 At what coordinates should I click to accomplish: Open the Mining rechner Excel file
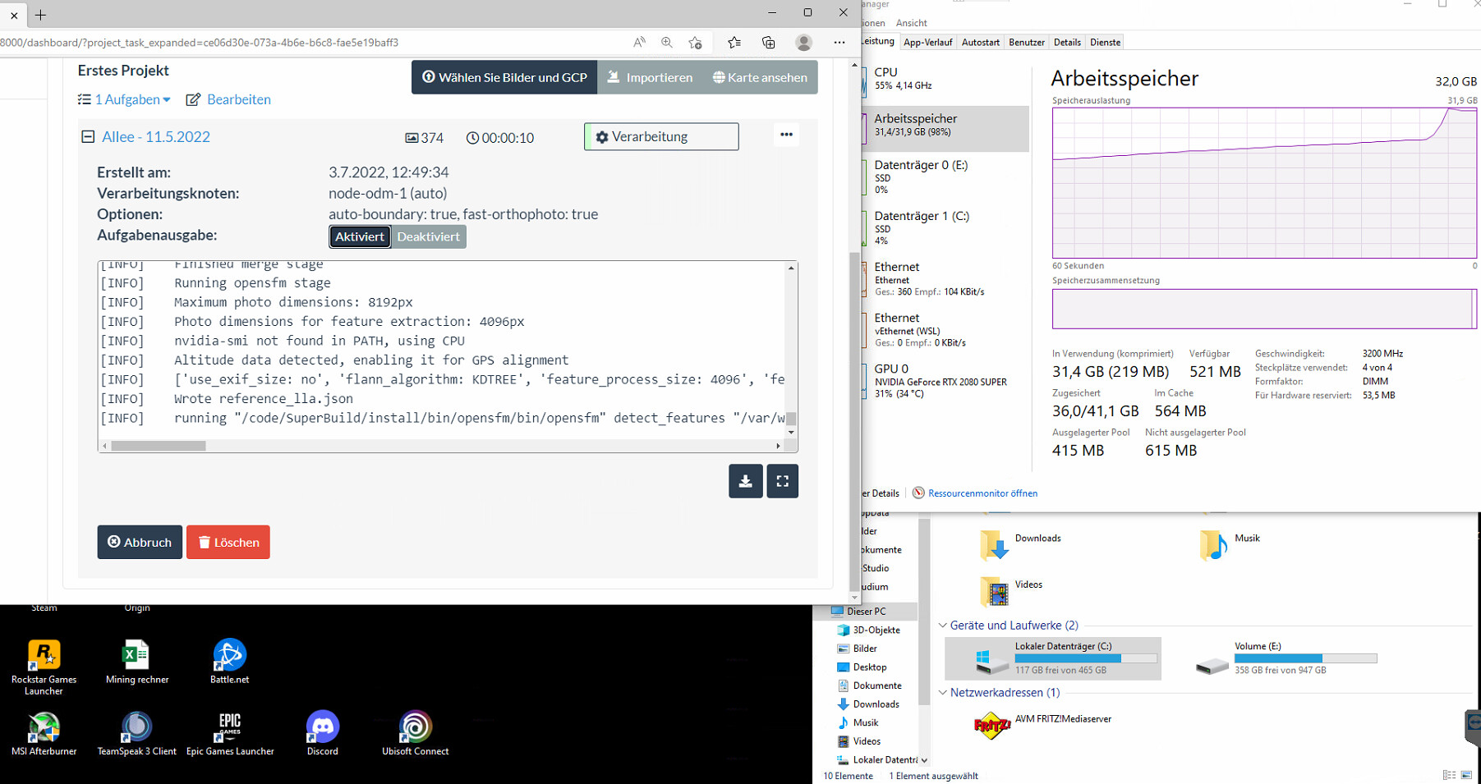136,657
